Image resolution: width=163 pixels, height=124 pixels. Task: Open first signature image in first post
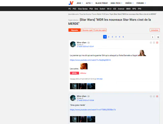[x=74, y=86]
